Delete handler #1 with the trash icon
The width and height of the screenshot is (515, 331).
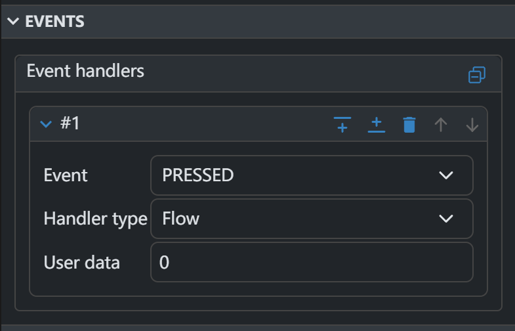(409, 124)
